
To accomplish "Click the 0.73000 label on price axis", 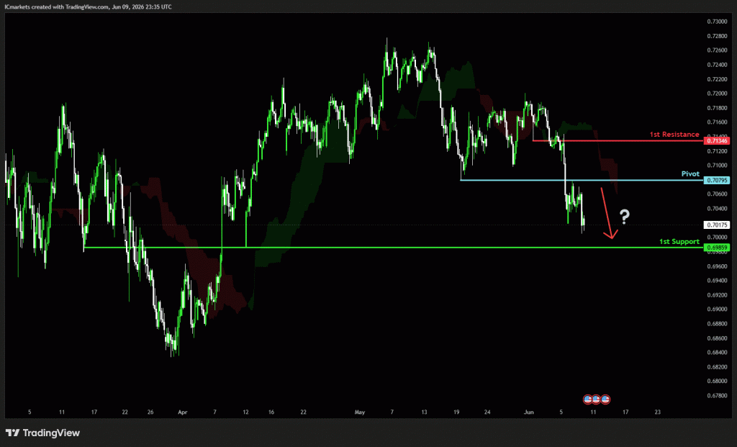I will (x=717, y=22).
